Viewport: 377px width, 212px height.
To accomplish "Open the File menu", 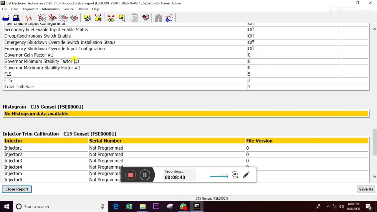I will click(4, 9).
